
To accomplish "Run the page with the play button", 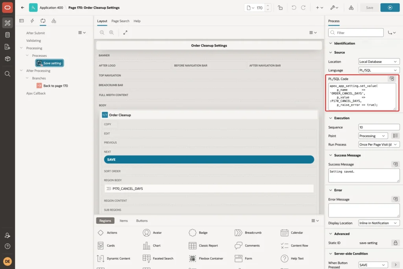I will pos(390,8).
